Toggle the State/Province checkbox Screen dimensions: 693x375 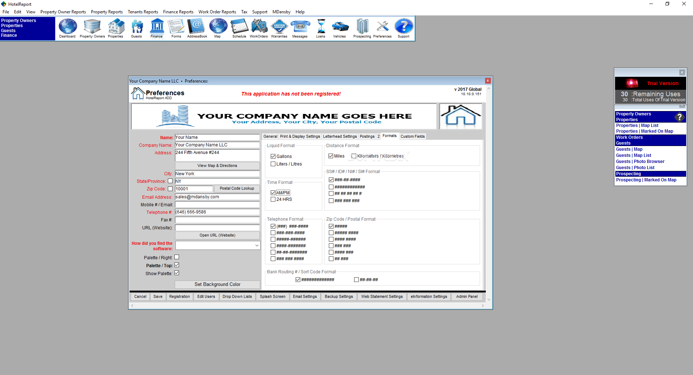[170, 181]
